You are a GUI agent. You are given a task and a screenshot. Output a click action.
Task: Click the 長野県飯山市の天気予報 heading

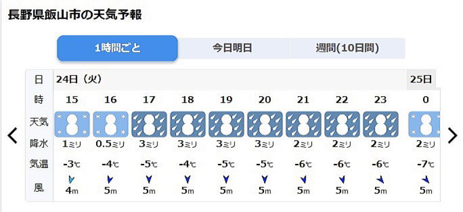pos(75,15)
